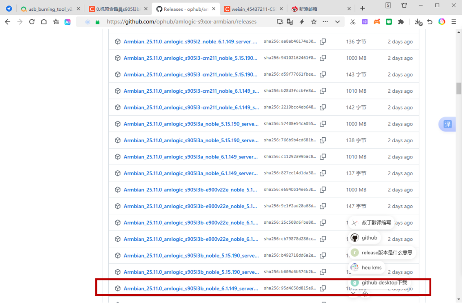Image resolution: width=462 pixels, height=303 pixels.
Task: Select the 'release版本是什么意思' search suggestion
Action: pos(386,253)
